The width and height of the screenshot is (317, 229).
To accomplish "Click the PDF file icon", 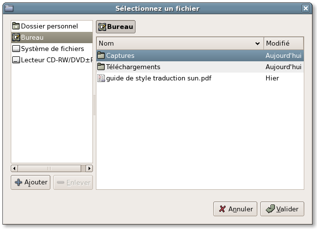I will (101, 78).
